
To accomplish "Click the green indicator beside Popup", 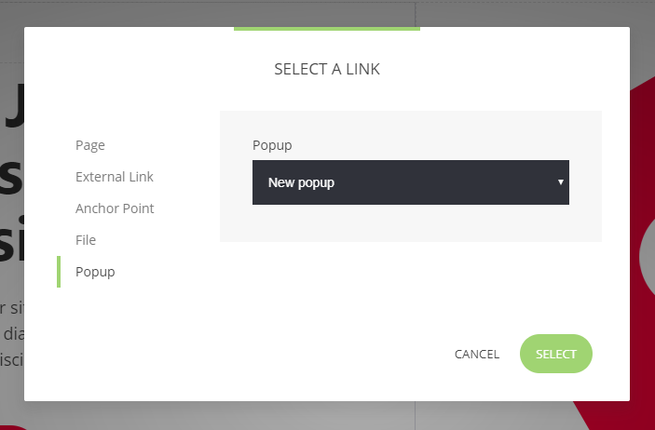I will 59,272.
